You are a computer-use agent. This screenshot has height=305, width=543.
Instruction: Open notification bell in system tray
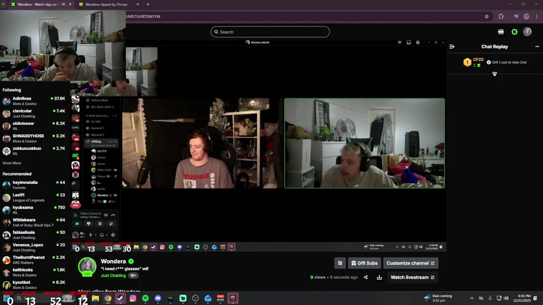click(535, 298)
